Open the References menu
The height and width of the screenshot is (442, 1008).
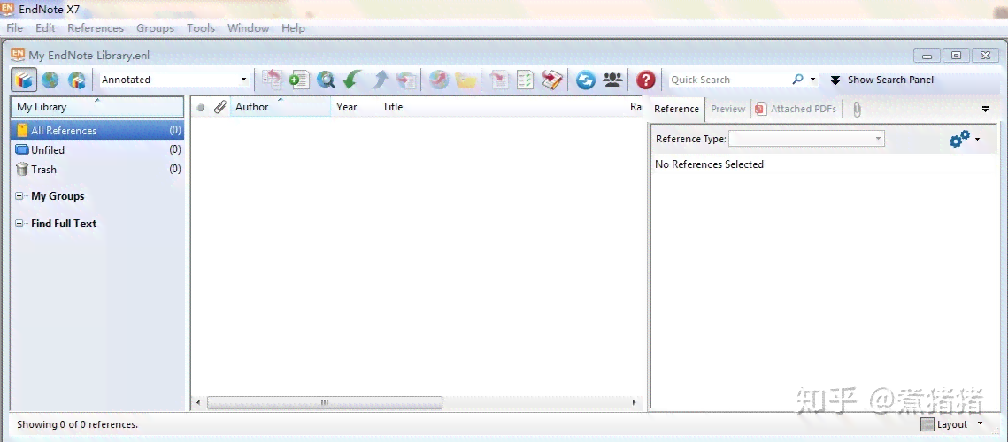tap(96, 28)
